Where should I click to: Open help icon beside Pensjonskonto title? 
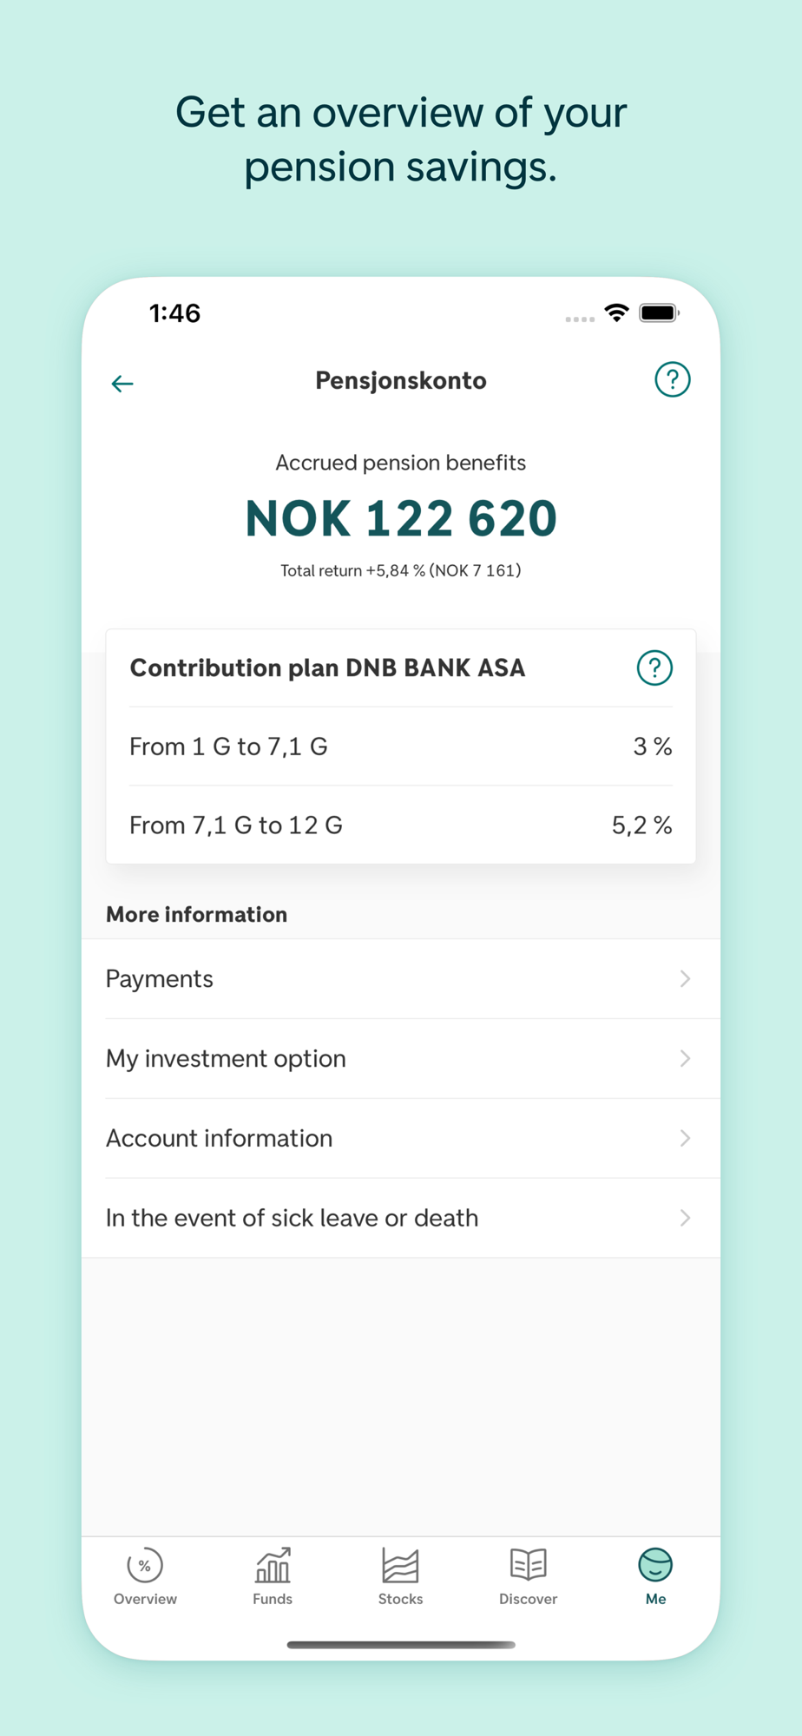(672, 379)
